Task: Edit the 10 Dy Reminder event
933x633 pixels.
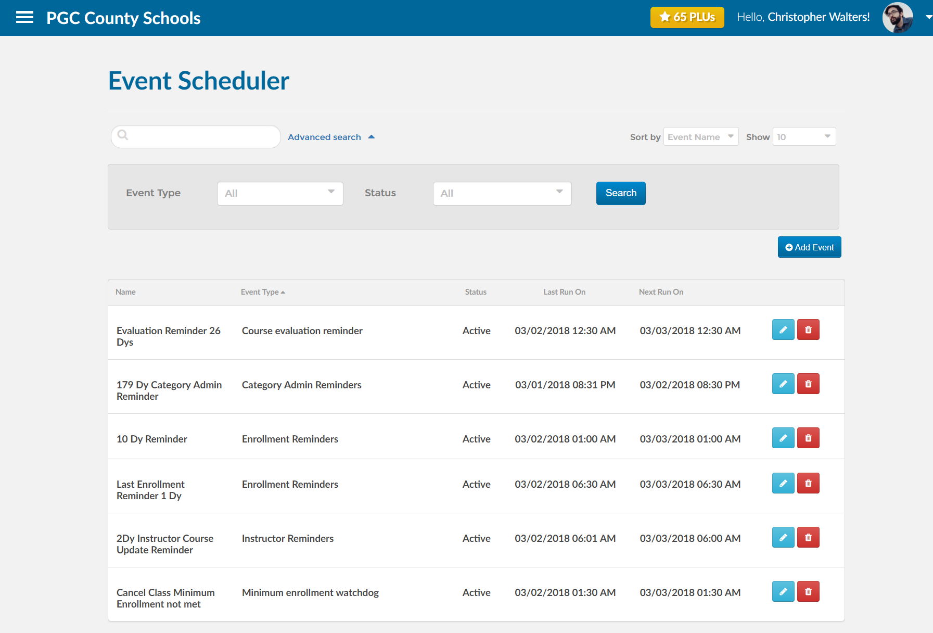Action: (x=783, y=438)
